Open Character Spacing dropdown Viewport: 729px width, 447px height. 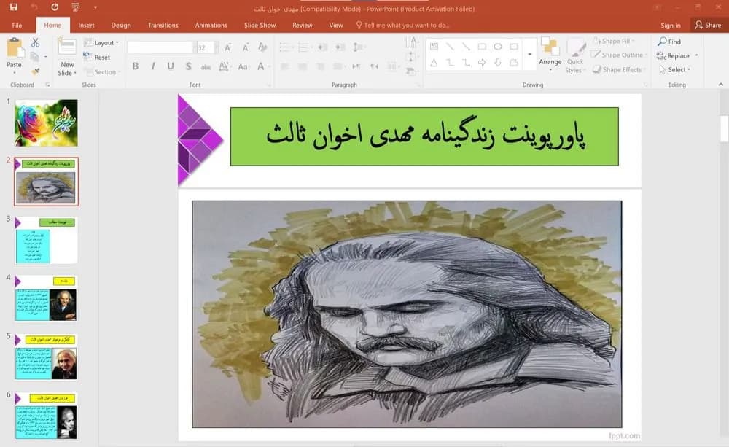pos(224,66)
